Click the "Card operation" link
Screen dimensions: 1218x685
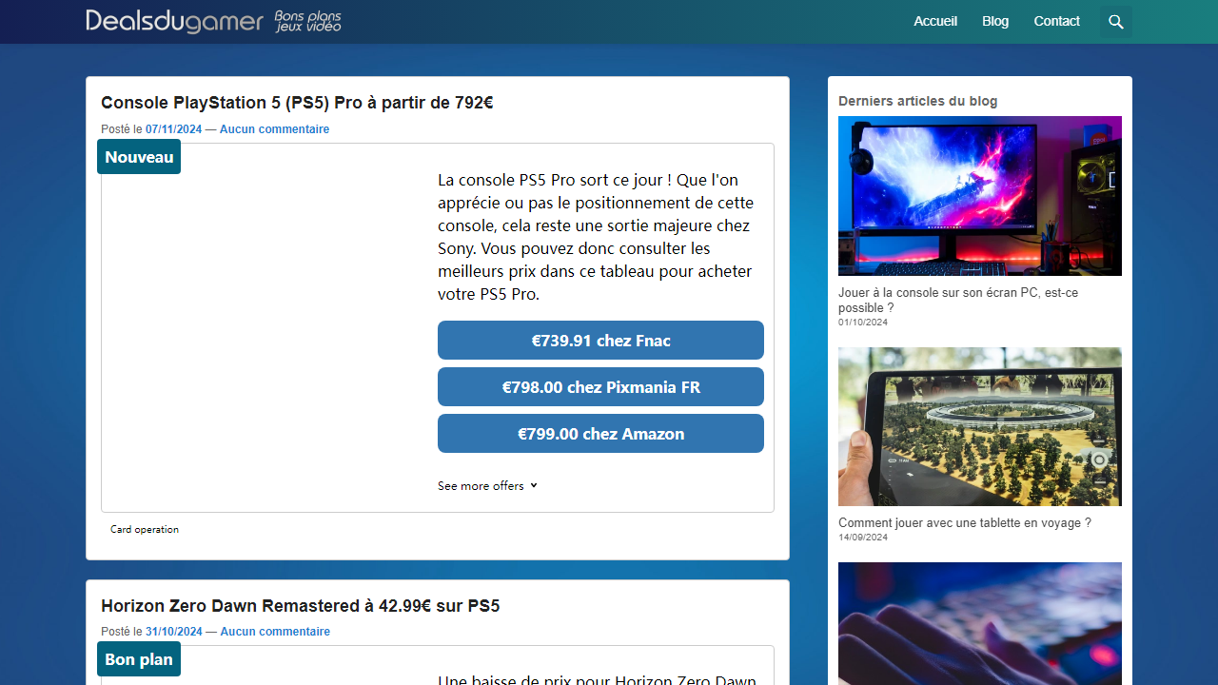[145, 529]
